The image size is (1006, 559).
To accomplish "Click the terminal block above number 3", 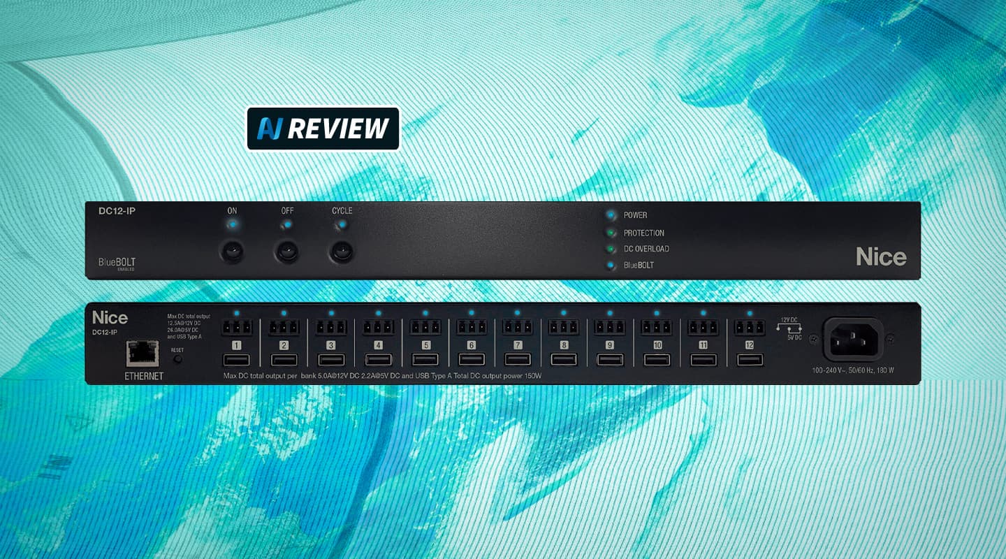I will pos(330,327).
